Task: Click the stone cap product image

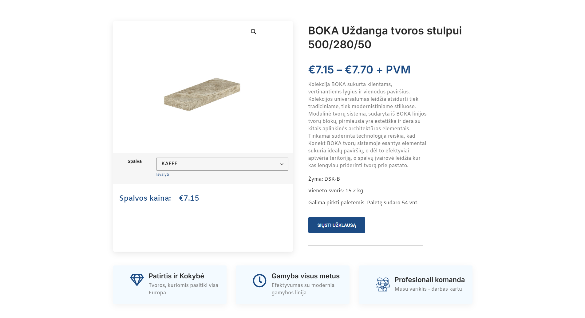Action: 202,94
